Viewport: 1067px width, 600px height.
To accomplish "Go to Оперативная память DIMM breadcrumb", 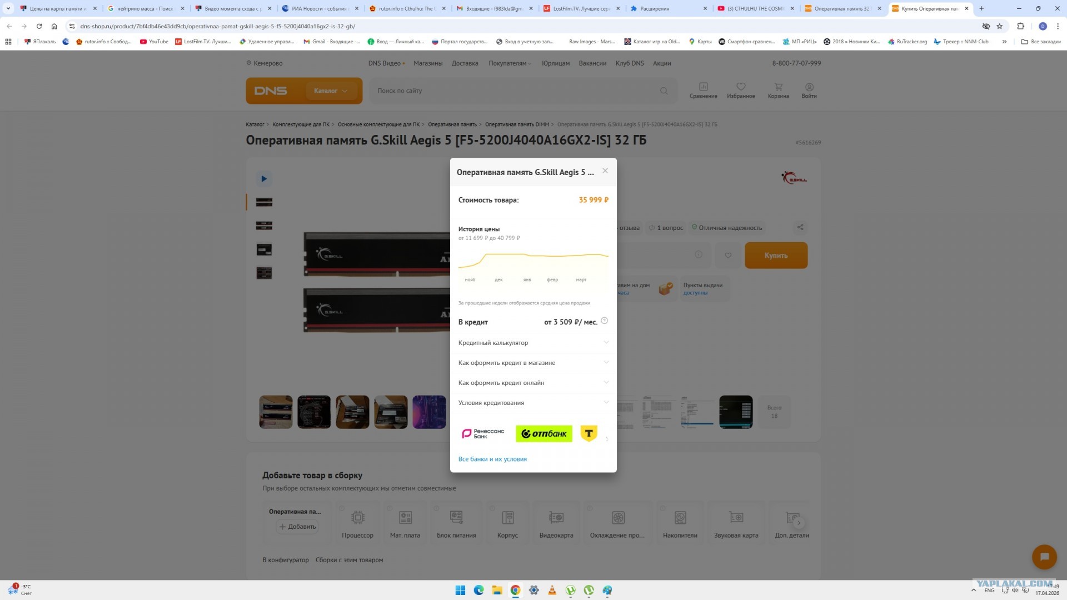I will pyautogui.click(x=517, y=124).
